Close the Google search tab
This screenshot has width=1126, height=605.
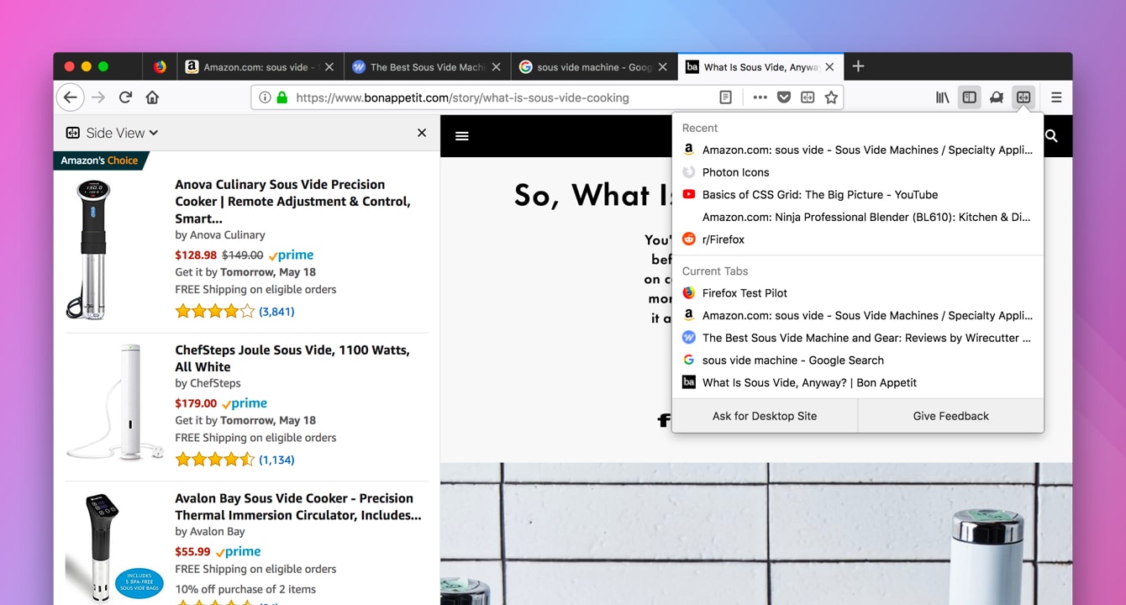663,67
